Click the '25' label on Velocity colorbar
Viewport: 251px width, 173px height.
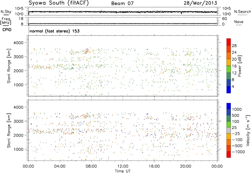tap(234, 127)
